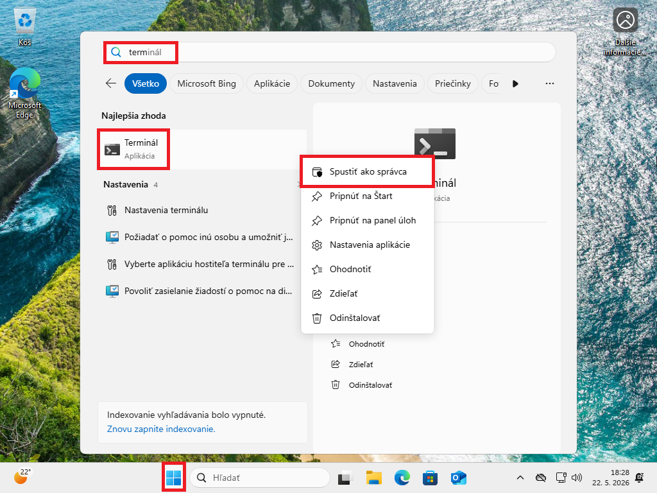The image size is (657, 493).
Task: Select the Dokumenty filter tab
Action: [x=332, y=83]
